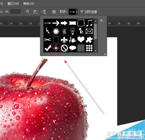
Task: Open the path alignment dropdown
Action: click(35, 12)
